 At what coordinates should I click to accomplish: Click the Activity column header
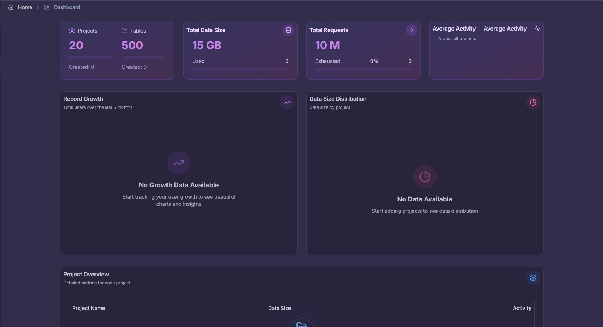(x=522, y=308)
